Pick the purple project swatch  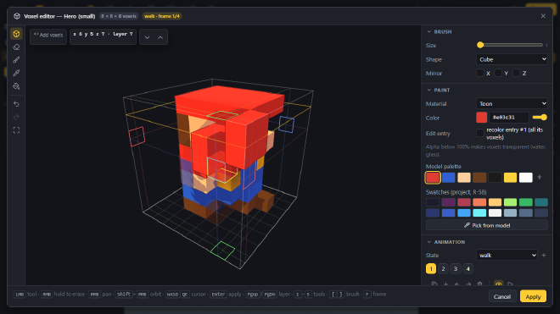[x=448, y=202]
